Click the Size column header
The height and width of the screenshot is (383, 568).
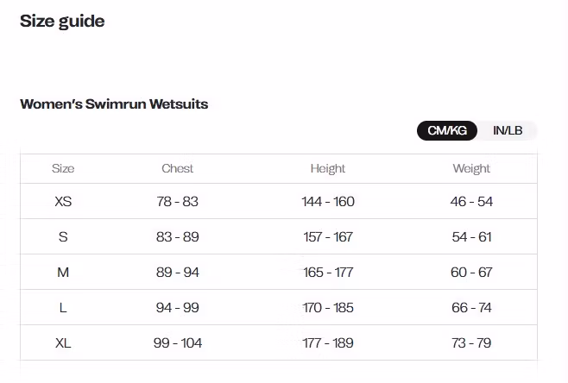pos(63,168)
